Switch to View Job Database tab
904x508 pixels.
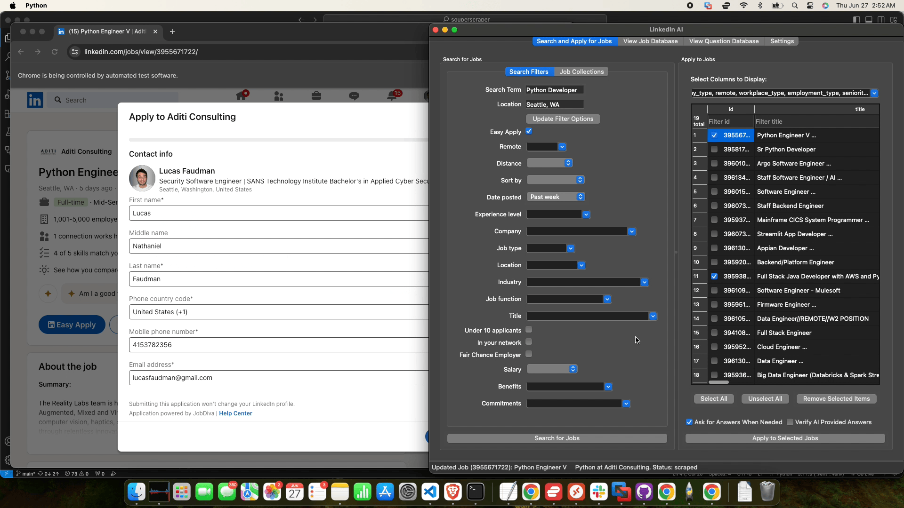(x=650, y=41)
